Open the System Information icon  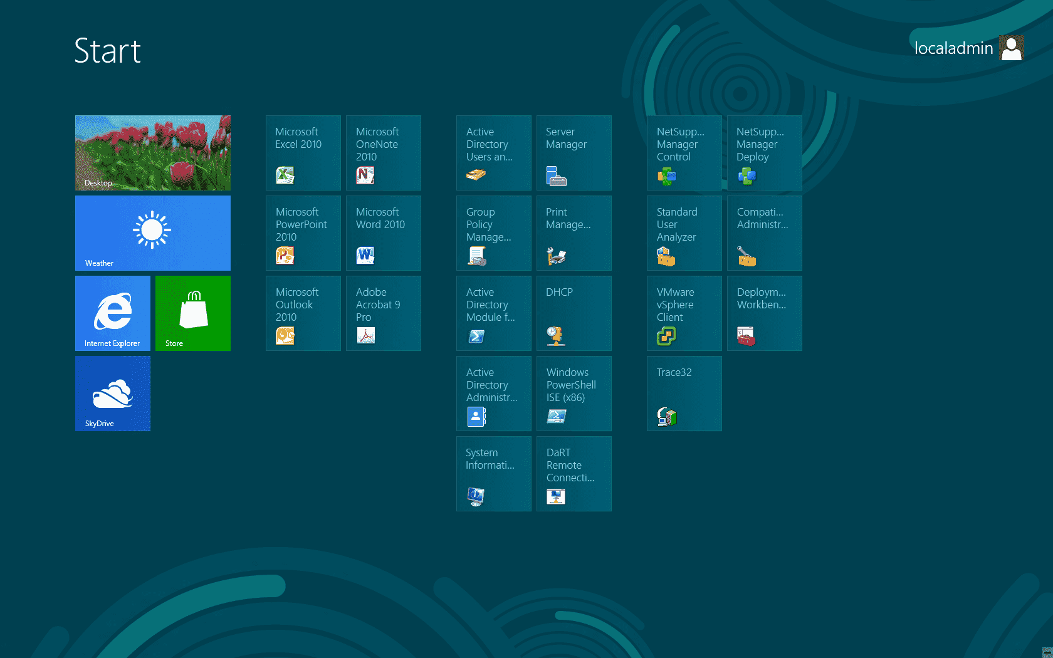coord(476,496)
